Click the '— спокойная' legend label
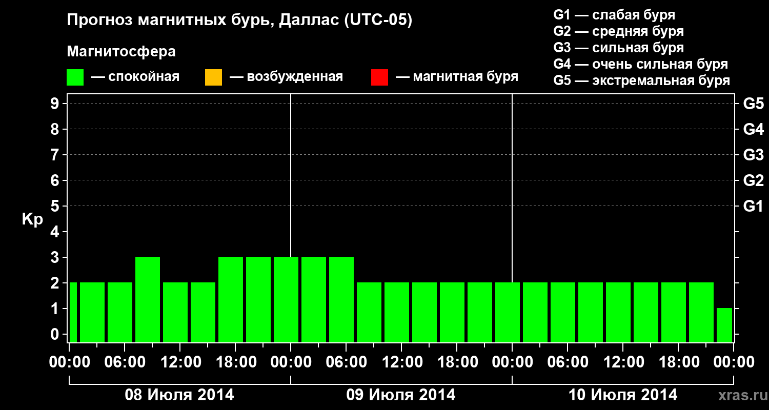Screen dimensions: 769x410 click(x=135, y=77)
